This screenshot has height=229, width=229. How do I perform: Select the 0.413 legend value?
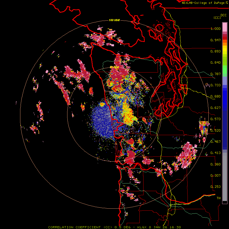(216, 153)
